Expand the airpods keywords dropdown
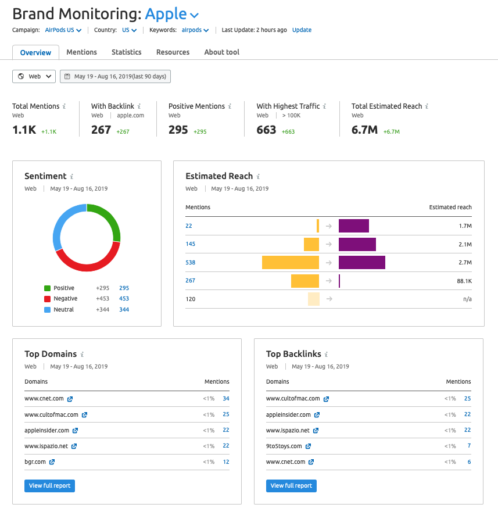This screenshot has width=498, height=515. [x=195, y=30]
